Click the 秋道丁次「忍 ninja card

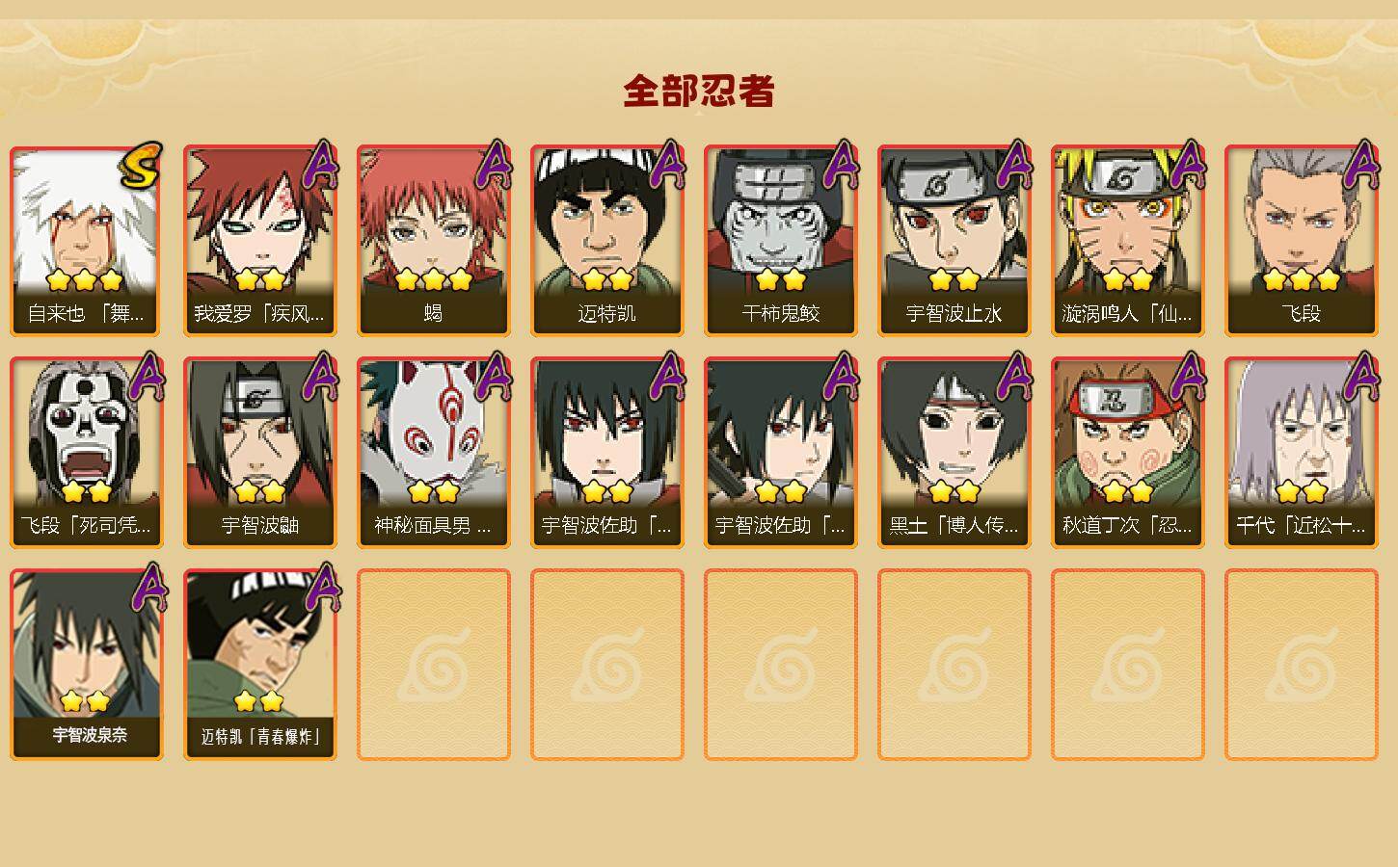point(1127,453)
